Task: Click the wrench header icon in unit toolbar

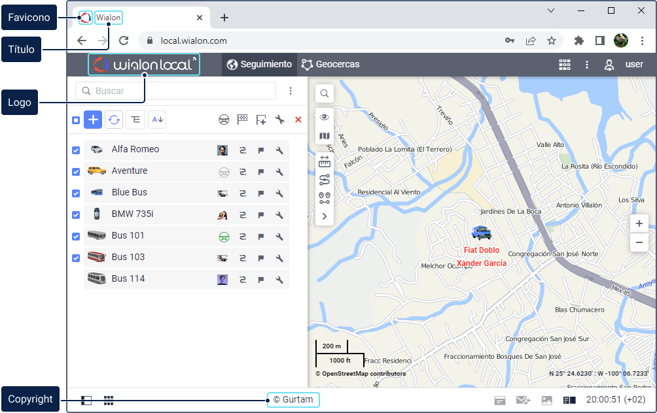Action: pyautogui.click(x=279, y=120)
